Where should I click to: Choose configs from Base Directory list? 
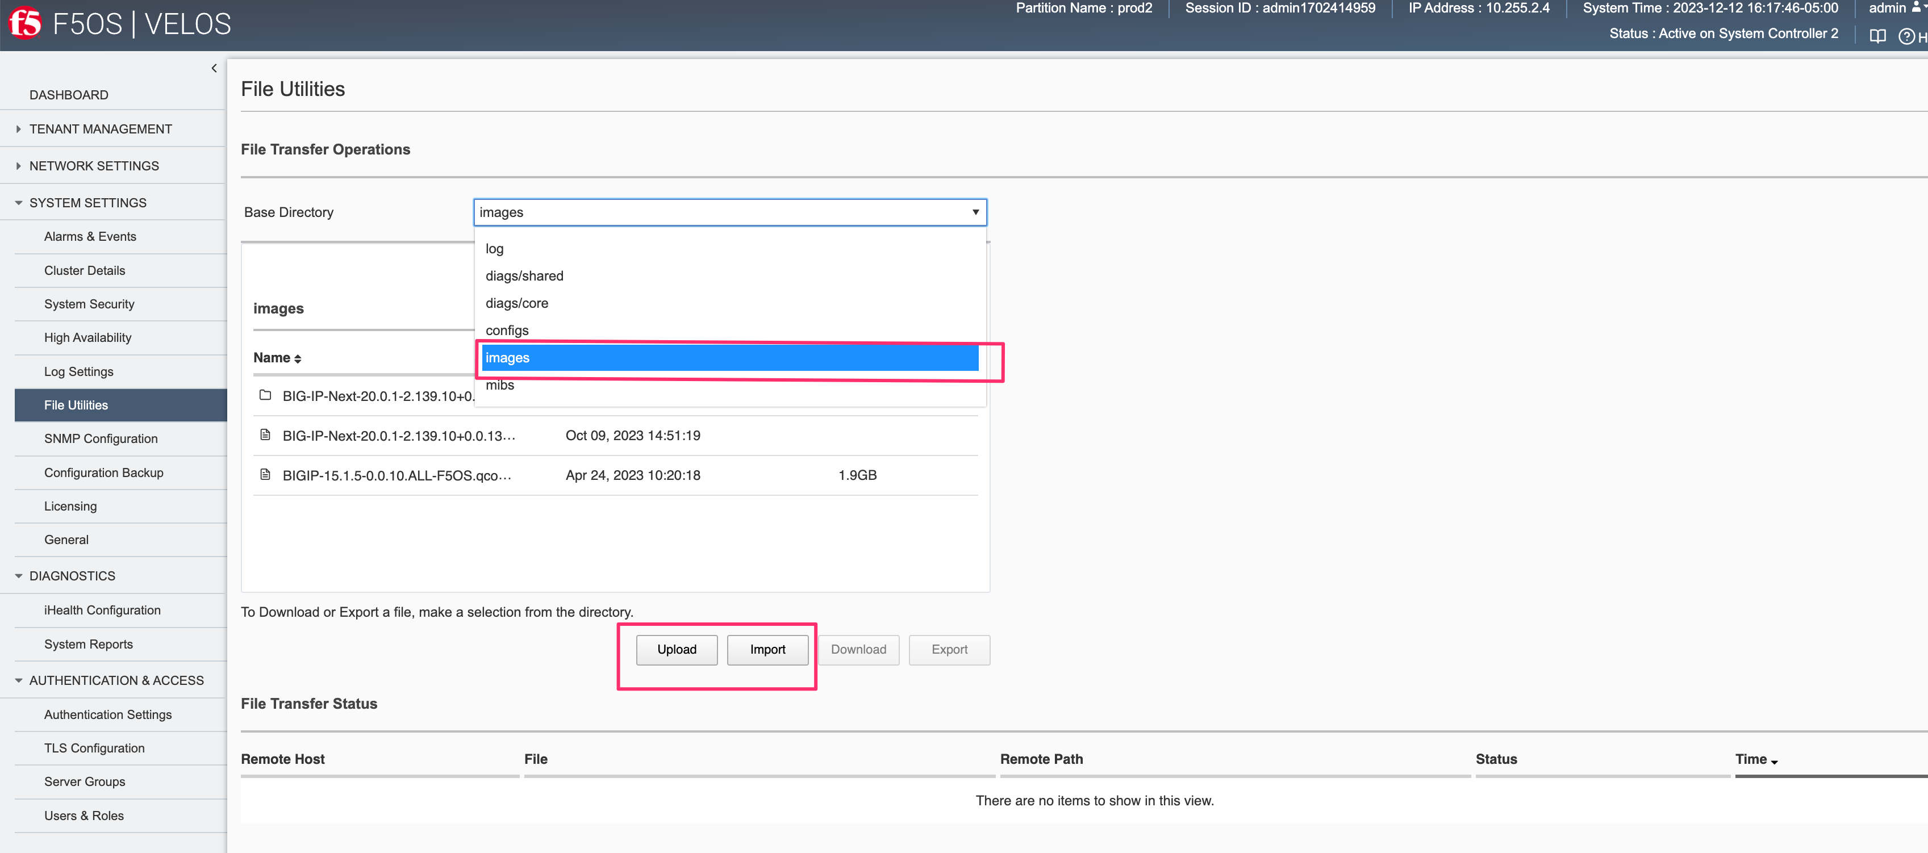pos(730,330)
